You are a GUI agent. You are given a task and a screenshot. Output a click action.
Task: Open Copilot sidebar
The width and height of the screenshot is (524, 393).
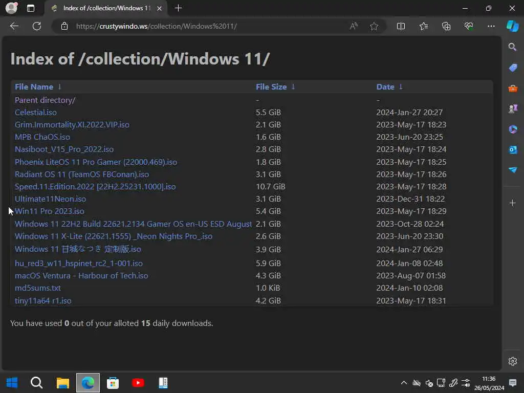pos(513,26)
